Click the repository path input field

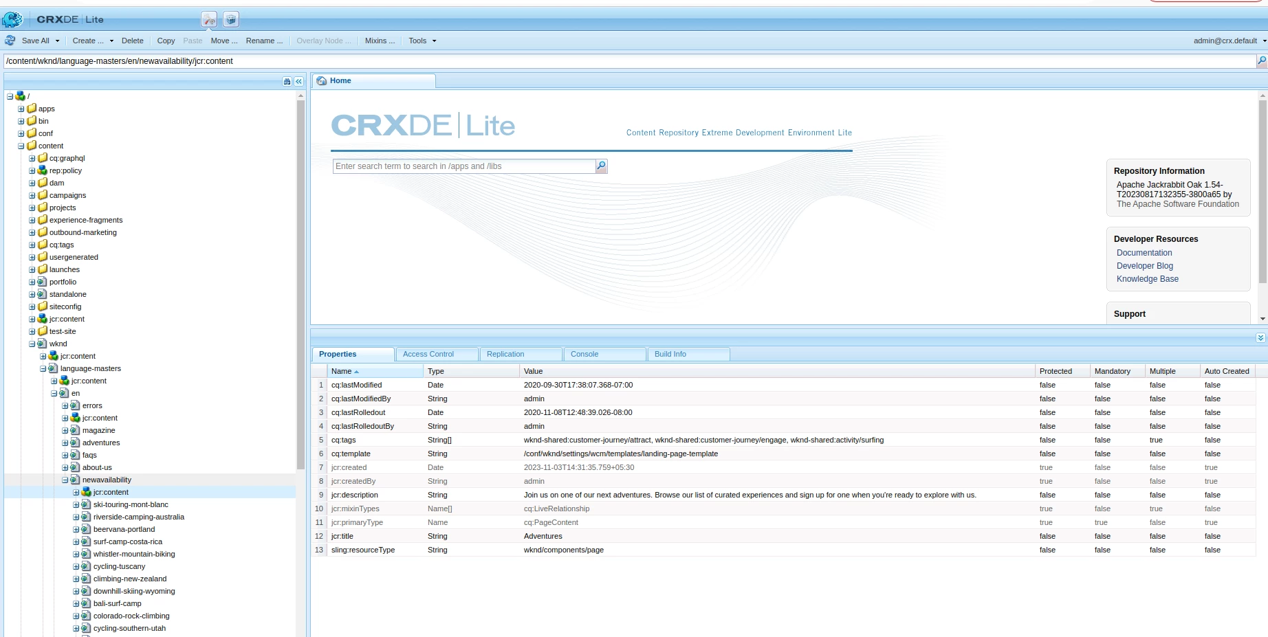tap(629, 61)
